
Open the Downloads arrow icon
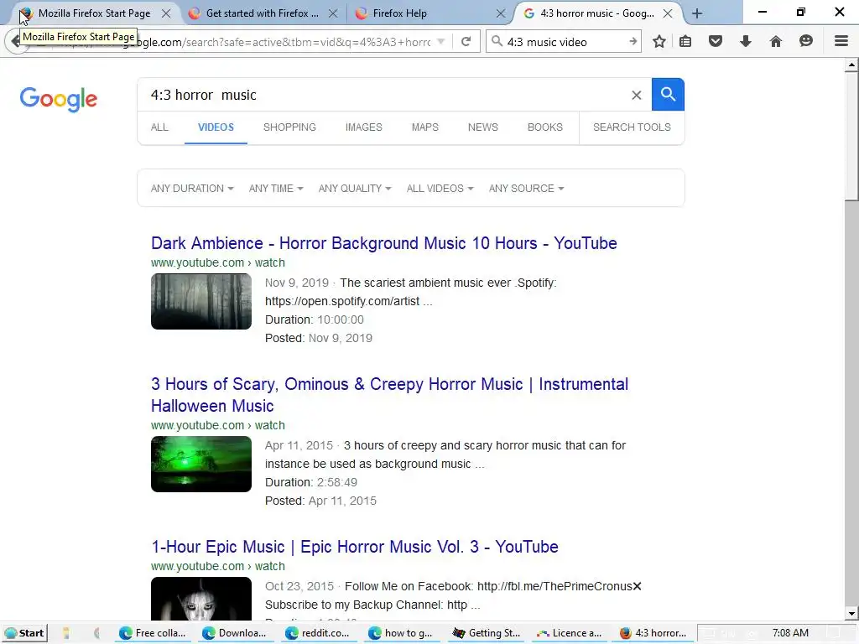746,41
